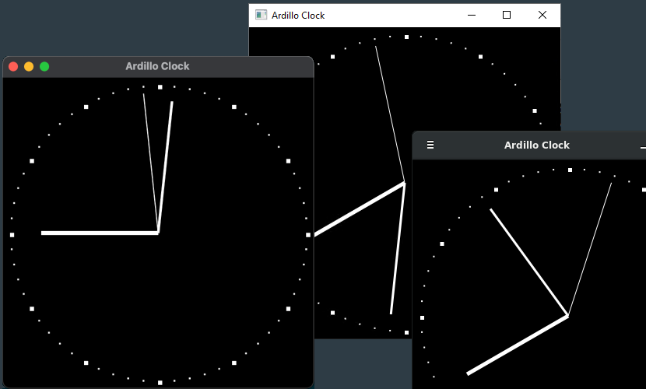Minimize the macOS Ardillo Clock with yellow button

pos(29,66)
